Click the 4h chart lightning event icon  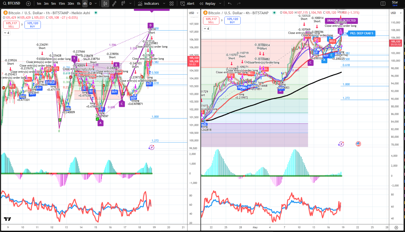341,144
